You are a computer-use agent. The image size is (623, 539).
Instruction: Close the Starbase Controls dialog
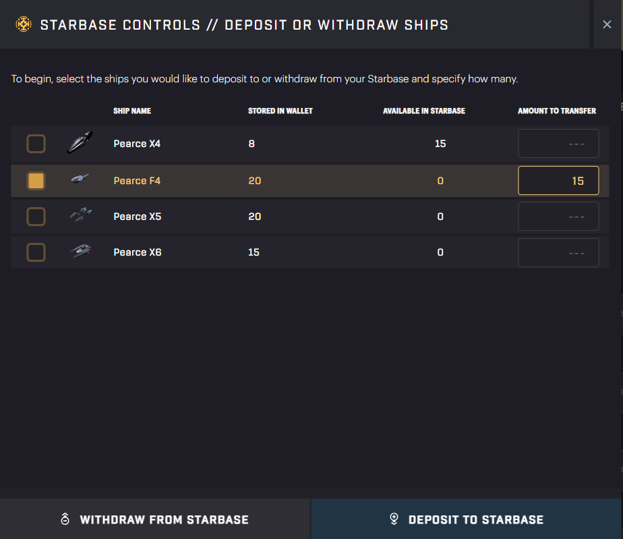click(x=607, y=24)
